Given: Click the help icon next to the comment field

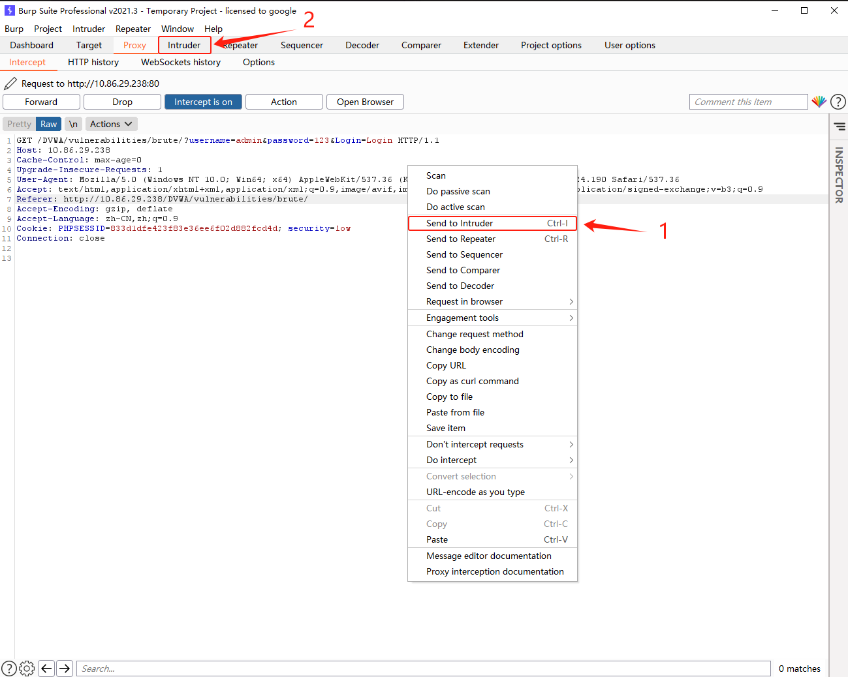Looking at the screenshot, I should (838, 102).
